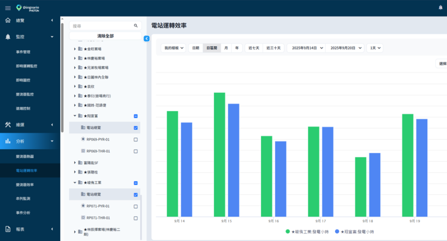Click the 報表 document icon

[x=8, y=229]
